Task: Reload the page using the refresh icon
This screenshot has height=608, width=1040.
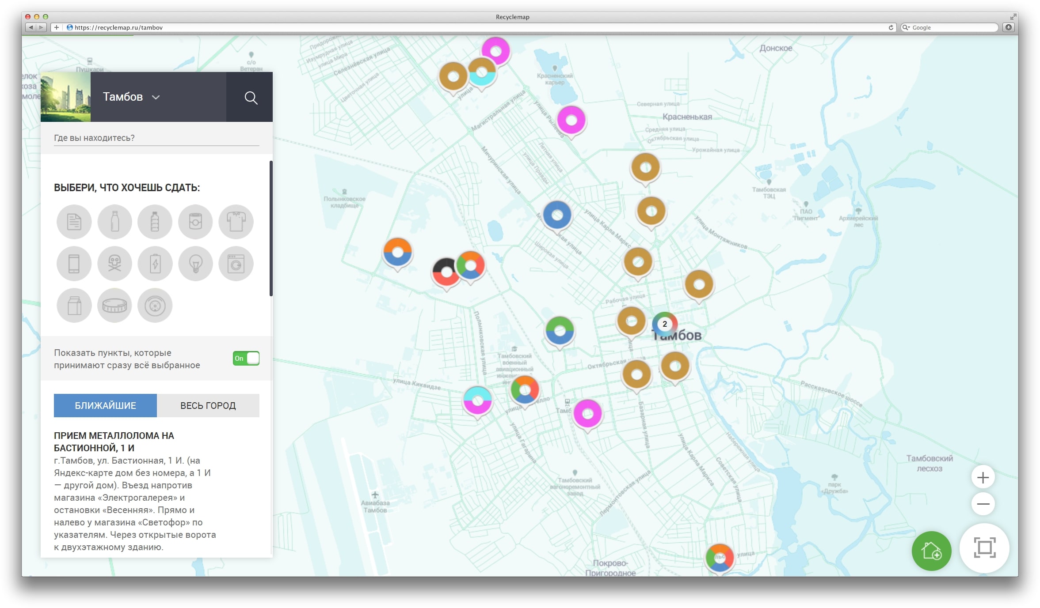Action: click(x=891, y=27)
